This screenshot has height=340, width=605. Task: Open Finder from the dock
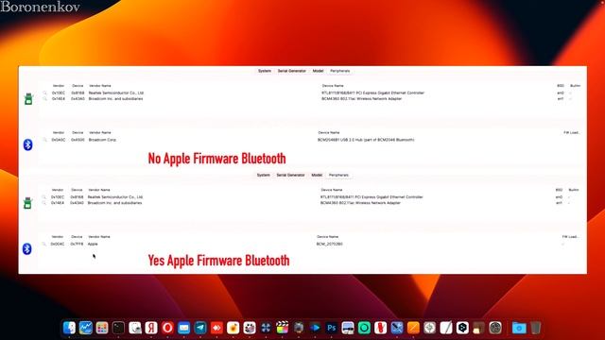(x=69, y=328)
